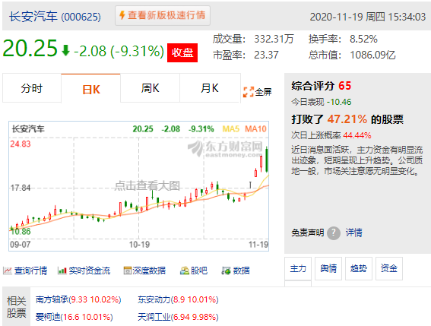Open related stock 东安动力

178,299
